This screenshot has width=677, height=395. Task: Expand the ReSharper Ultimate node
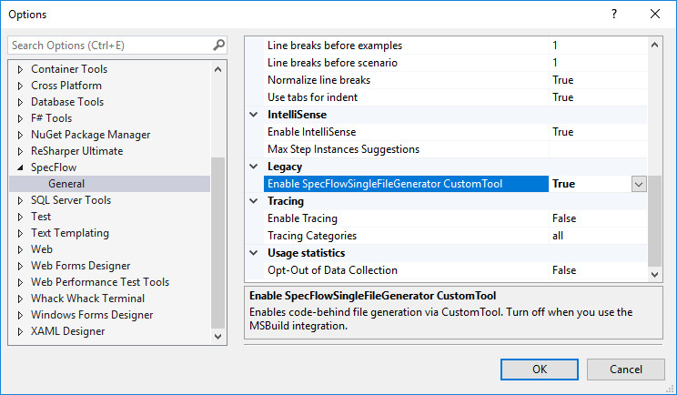click(20, 151)
